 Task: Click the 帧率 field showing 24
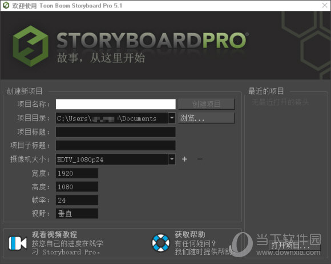77,200
